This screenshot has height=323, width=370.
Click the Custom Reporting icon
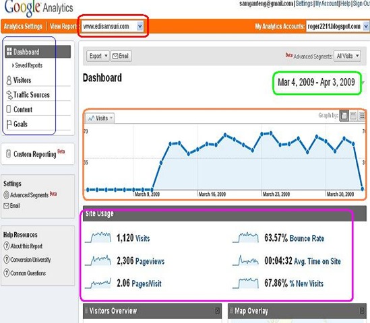point(9,153)
